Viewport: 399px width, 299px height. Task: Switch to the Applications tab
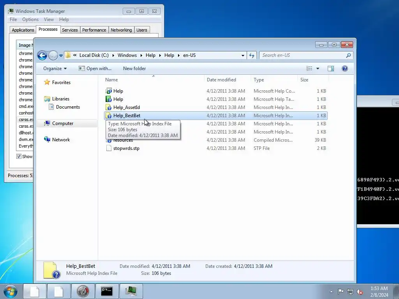pos(23,30)
